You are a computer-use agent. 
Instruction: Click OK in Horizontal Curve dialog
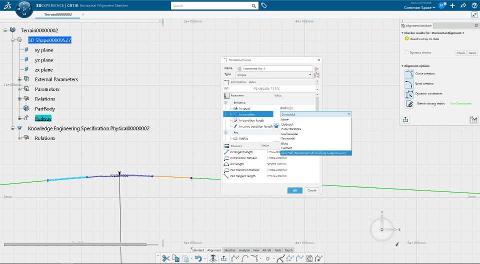(x=295, y=190)
